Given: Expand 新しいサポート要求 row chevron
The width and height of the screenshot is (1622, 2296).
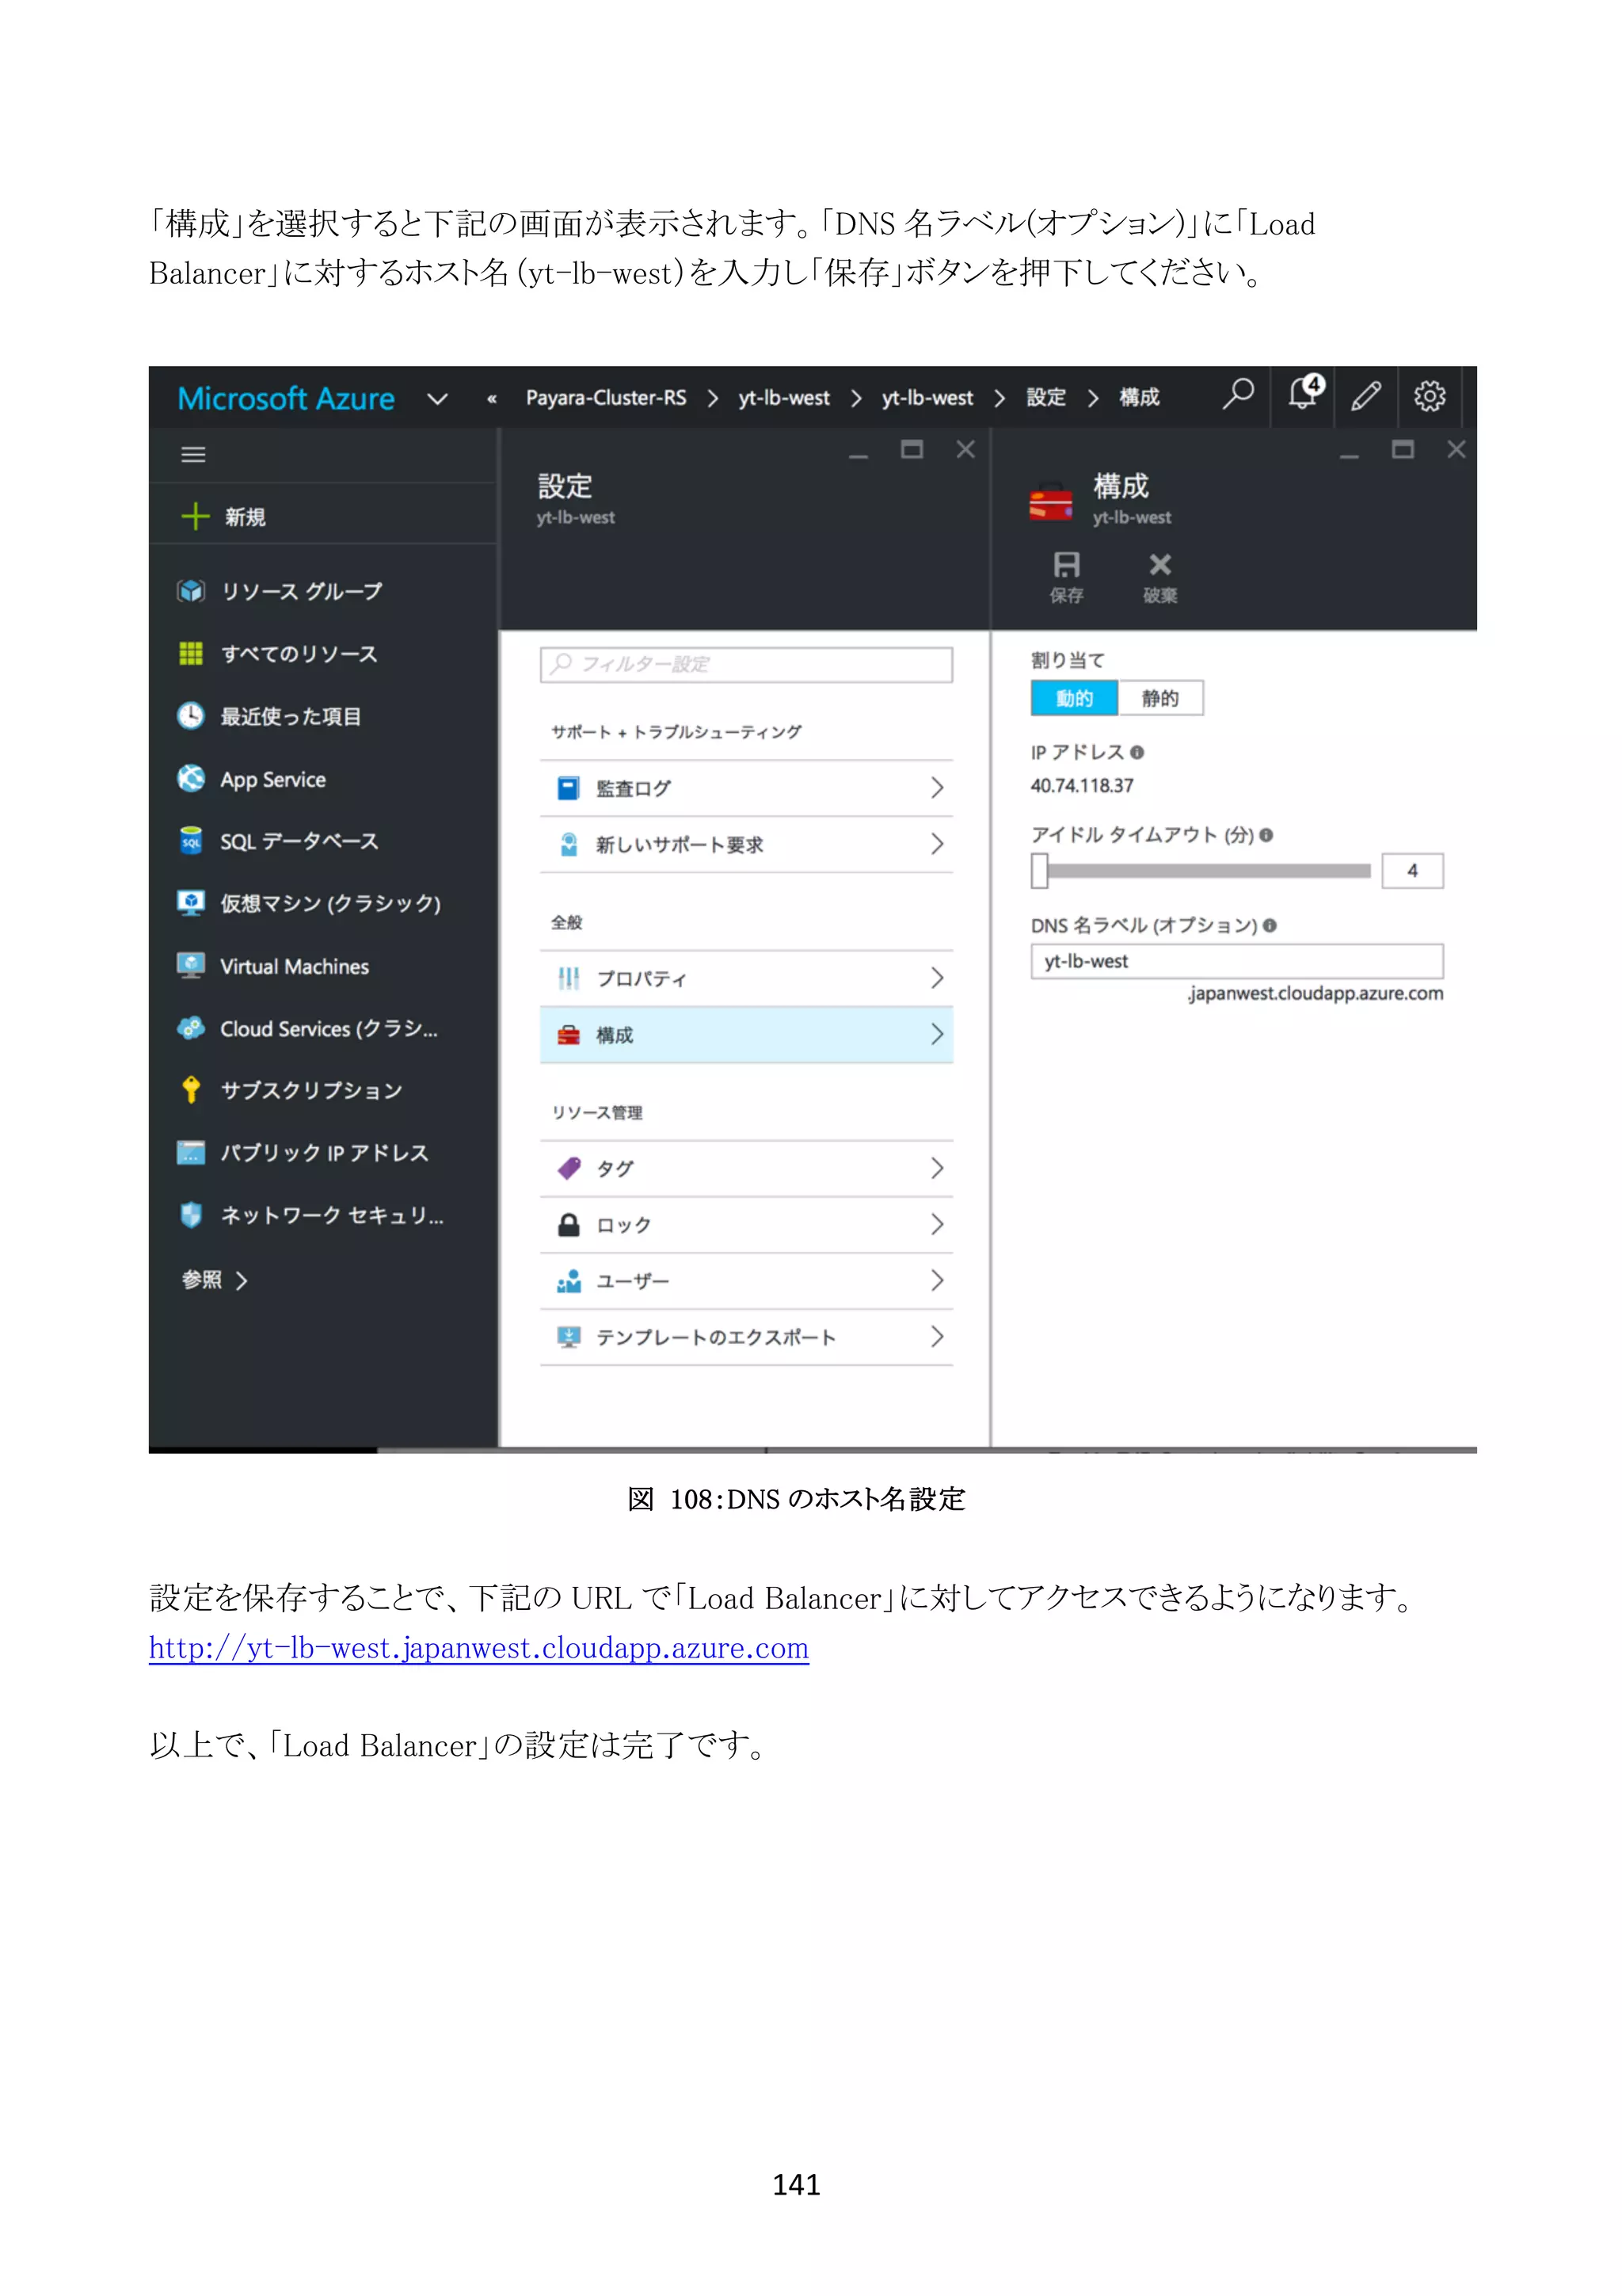Looking at the screenshot, I should coord(936,844).
